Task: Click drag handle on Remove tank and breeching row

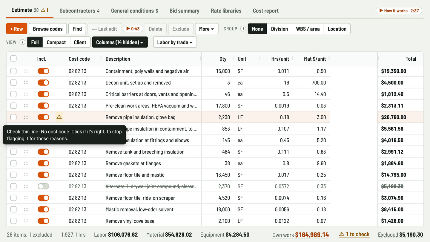Action: point(26,152)
